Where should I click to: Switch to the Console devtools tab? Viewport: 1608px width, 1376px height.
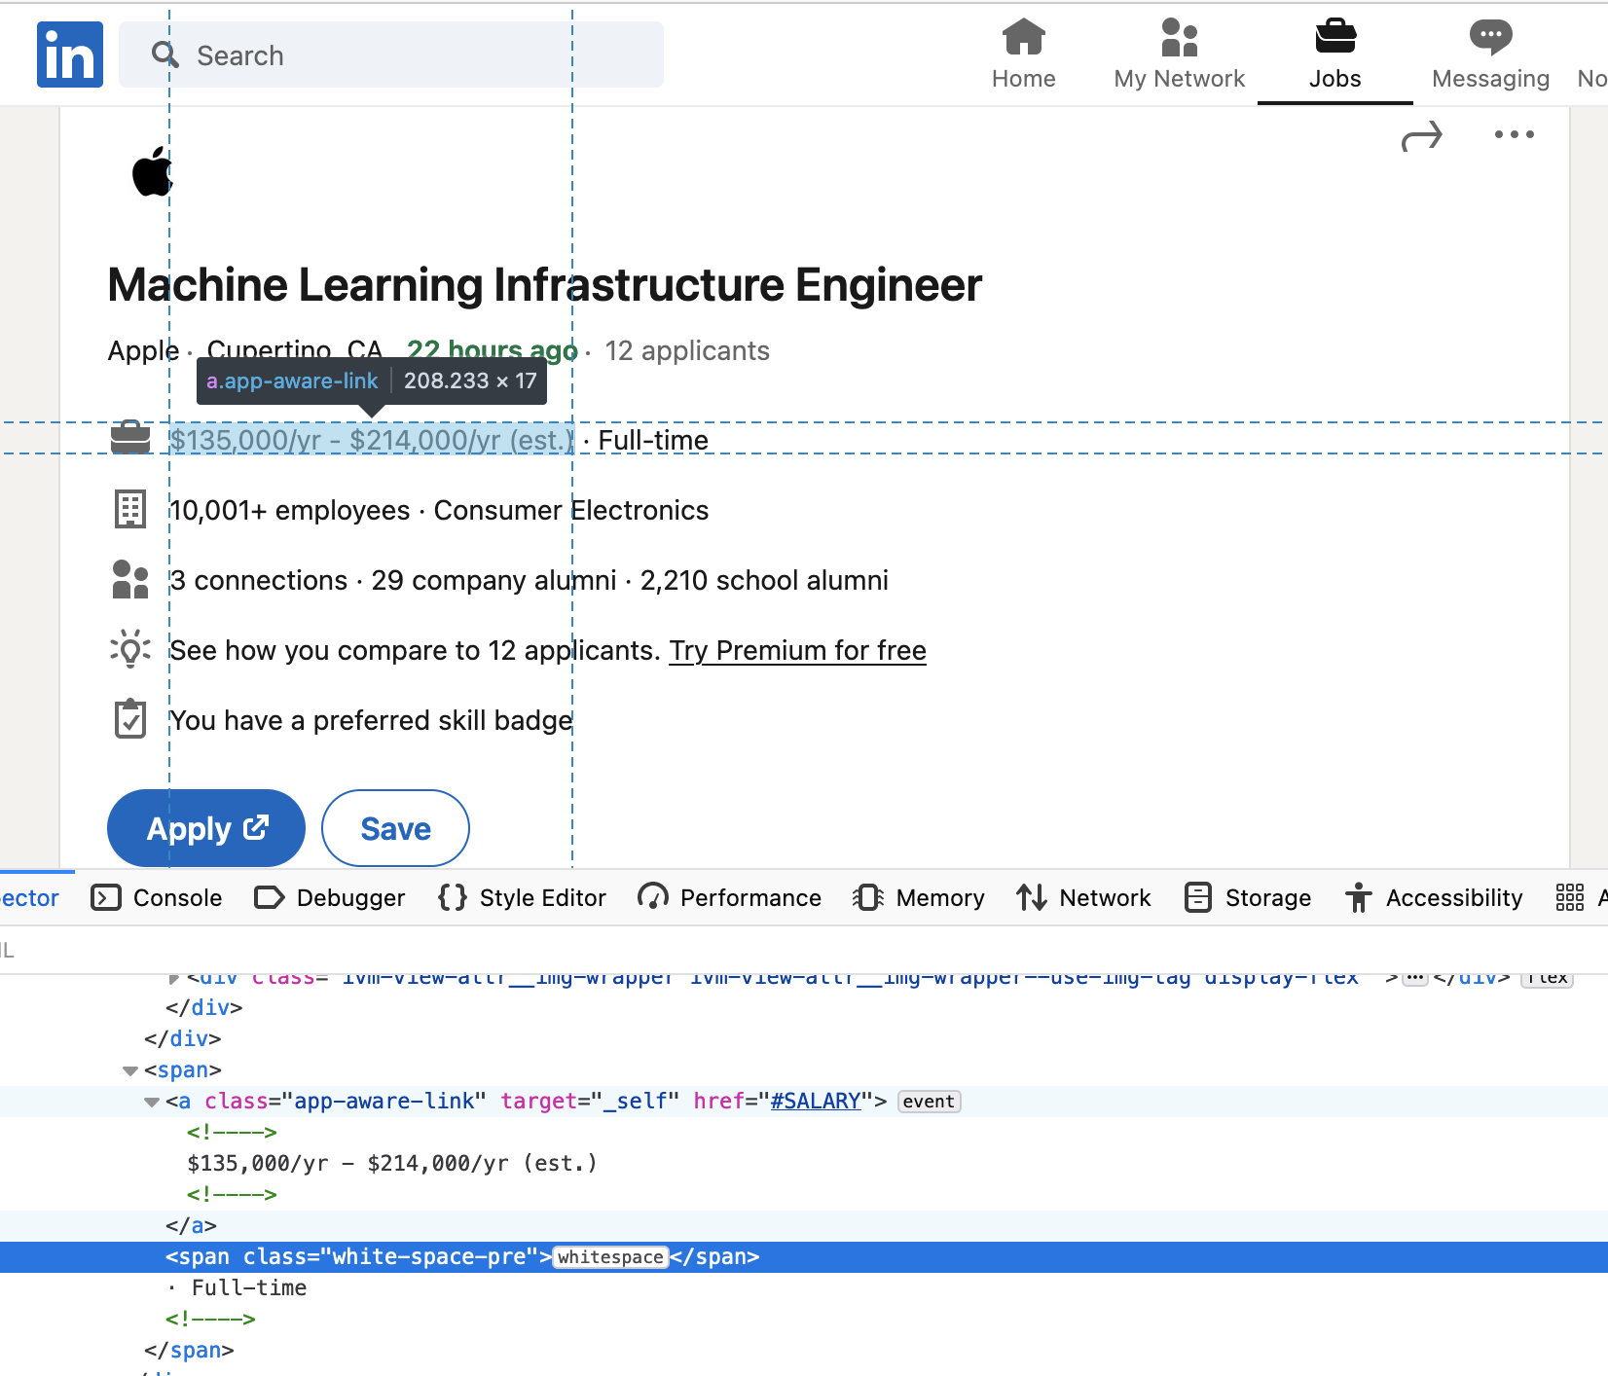(157, 897)
